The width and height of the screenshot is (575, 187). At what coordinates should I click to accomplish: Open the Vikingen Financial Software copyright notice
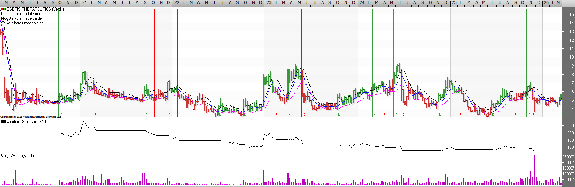point(30,117)
